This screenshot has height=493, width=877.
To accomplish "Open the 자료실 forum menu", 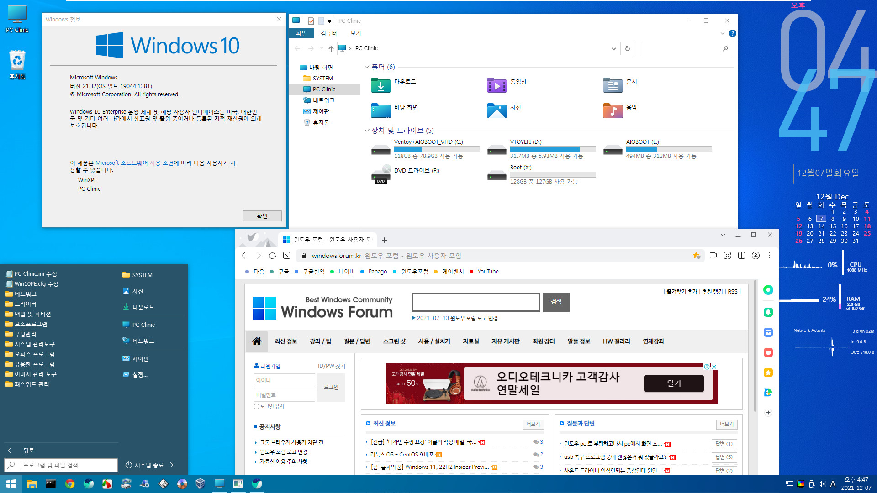I will [471, 341].
